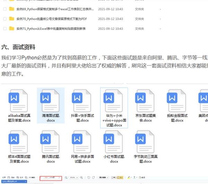Screen dimensions: 208x184
Task: Open 实例69_Python保留格式复制多个excel folder name
Action: click(55, 9)
